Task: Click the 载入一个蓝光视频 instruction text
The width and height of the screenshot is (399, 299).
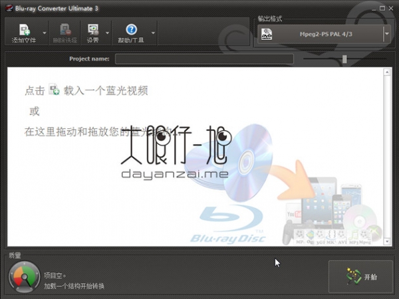Action: click(106, 90)
